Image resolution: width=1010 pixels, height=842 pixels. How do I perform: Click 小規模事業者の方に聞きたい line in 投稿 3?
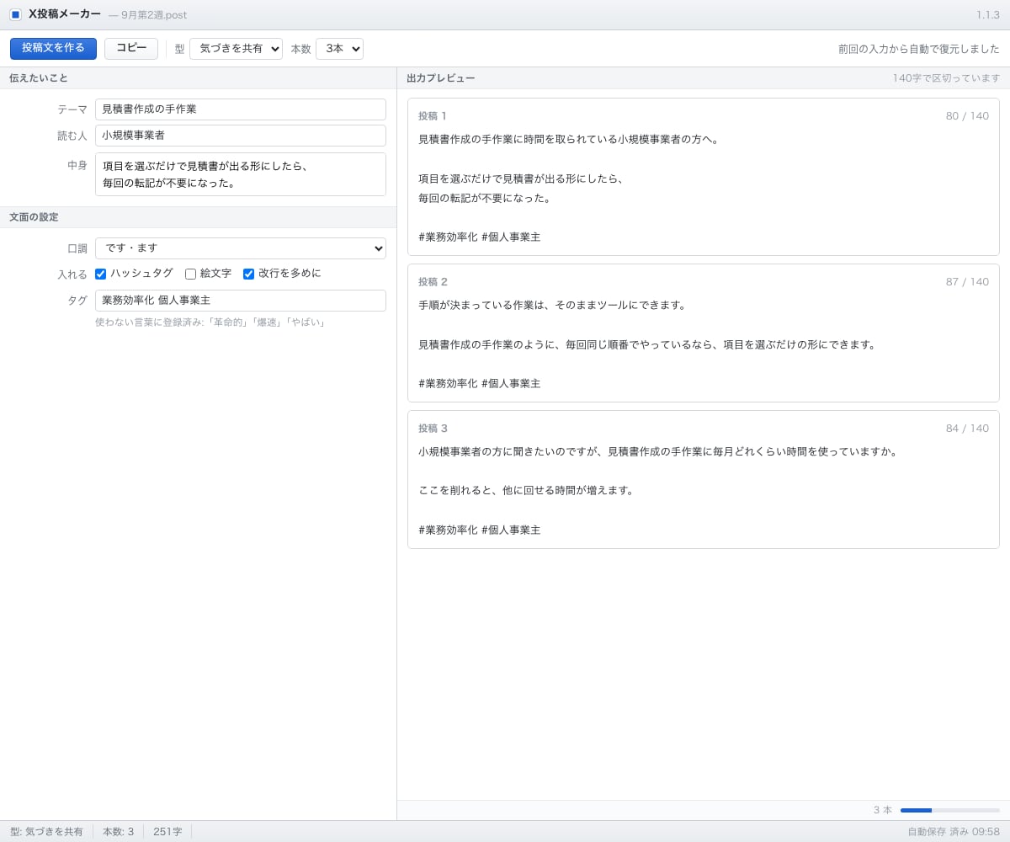[659, 452]
